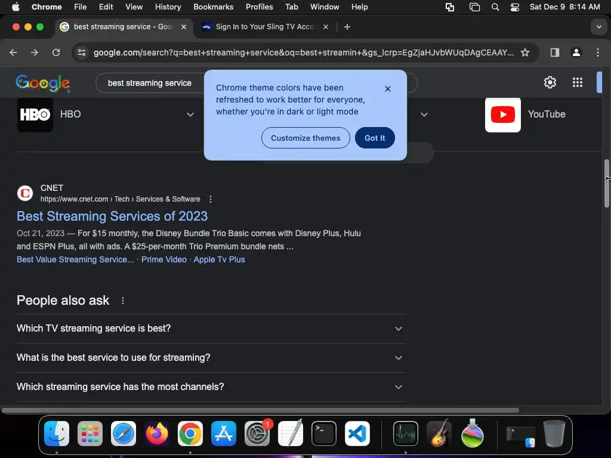Launch Safari from the dock

[x=124, y=434]
